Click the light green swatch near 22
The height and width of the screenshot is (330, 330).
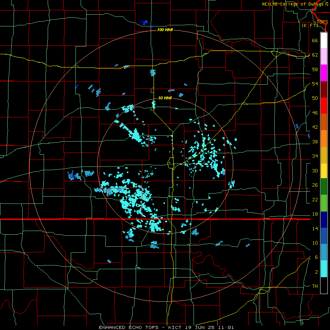coord(324,203)
